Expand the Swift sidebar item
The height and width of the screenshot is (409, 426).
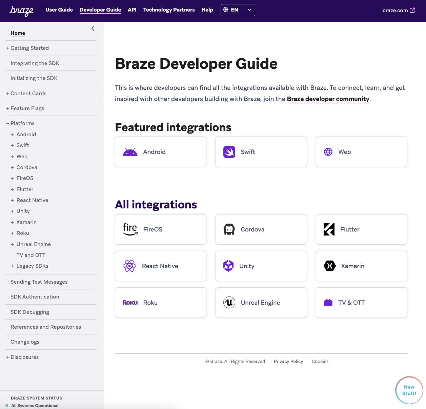tap(12, 145)
